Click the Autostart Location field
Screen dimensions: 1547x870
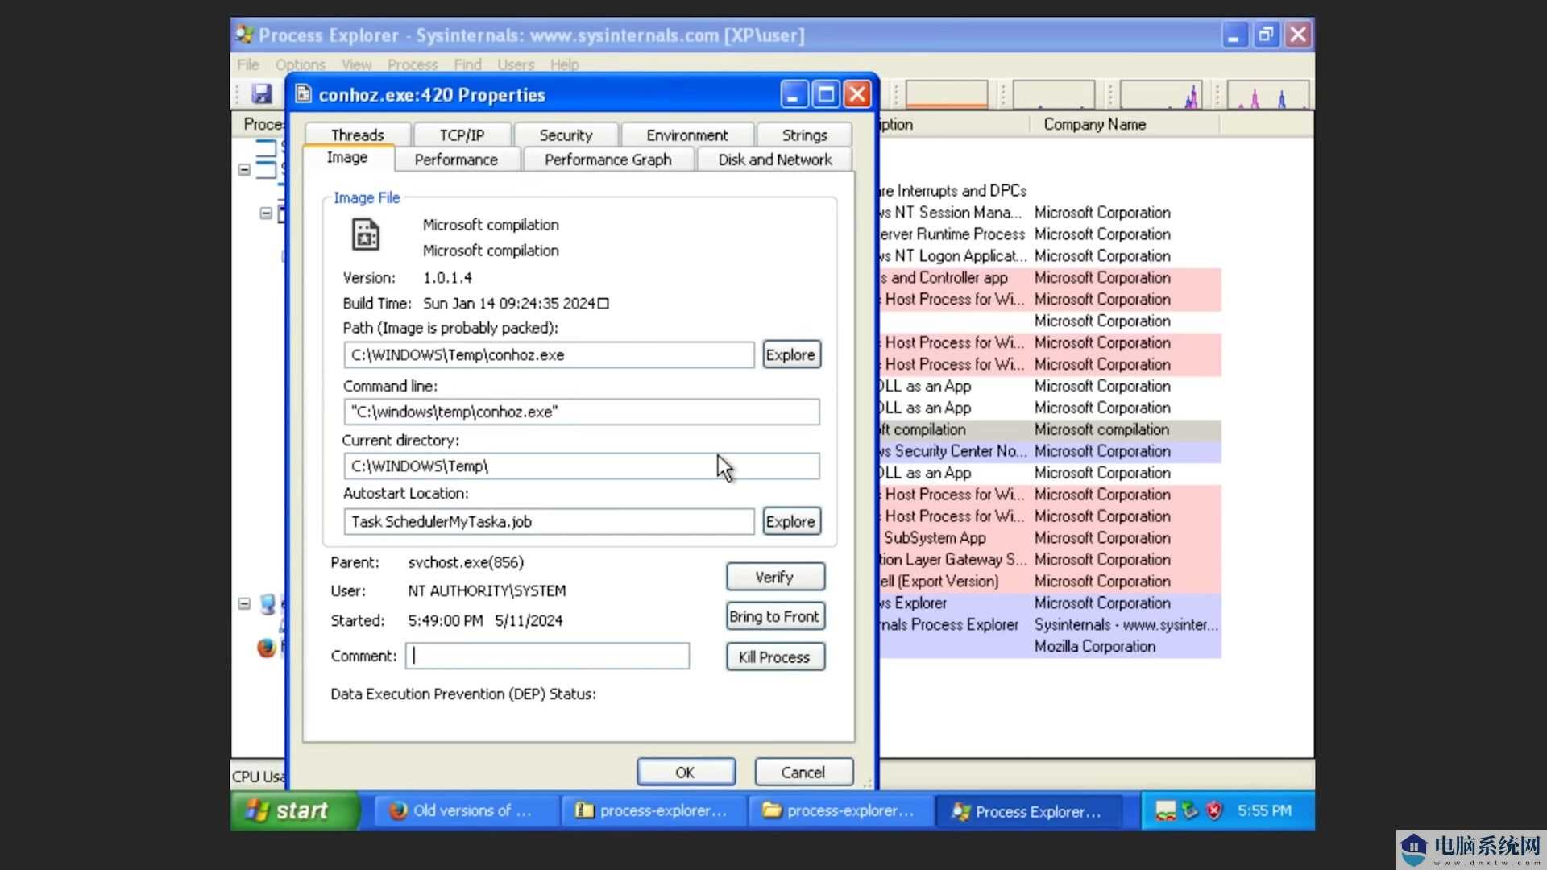pos(549,521)
